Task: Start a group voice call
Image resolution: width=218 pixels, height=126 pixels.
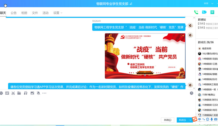Action: coord(196,12)
